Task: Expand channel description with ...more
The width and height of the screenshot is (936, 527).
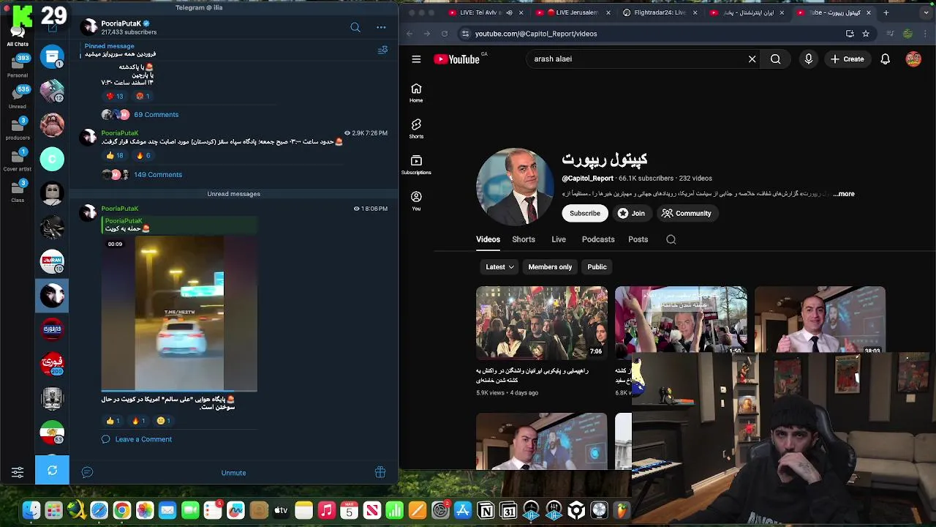Action: pos(844,194)
